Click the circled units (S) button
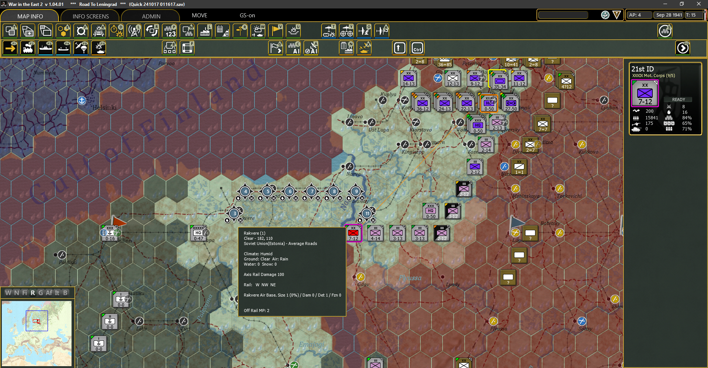Viewport: 708px width, 368px height. pyautogui.click(x=665, y=31)
